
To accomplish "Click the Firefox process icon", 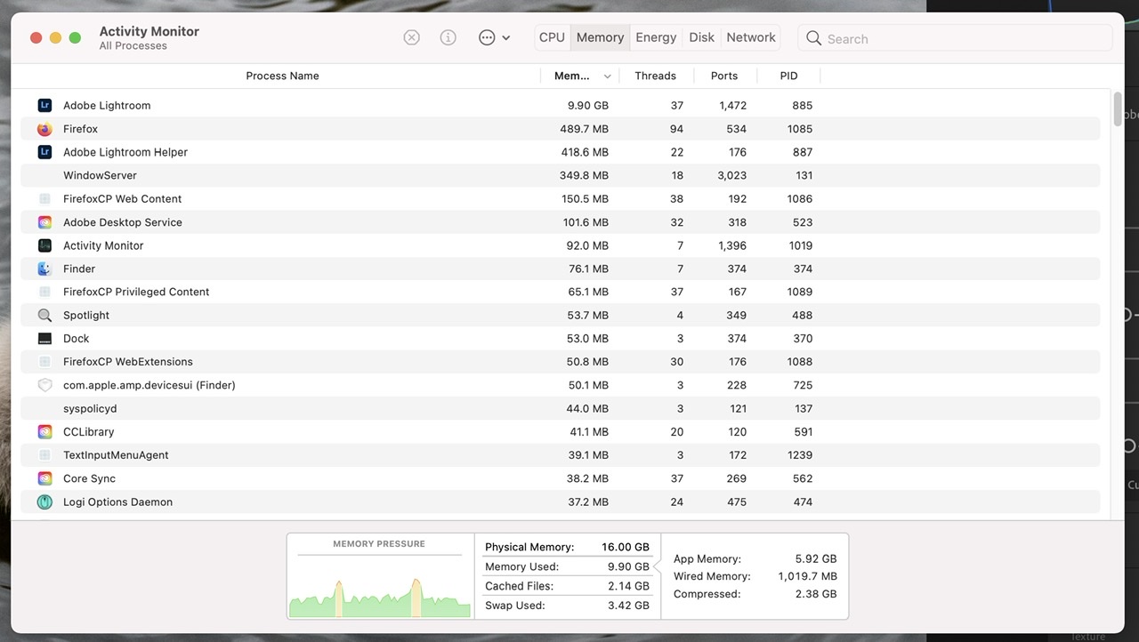I will (x=44, y=129).
